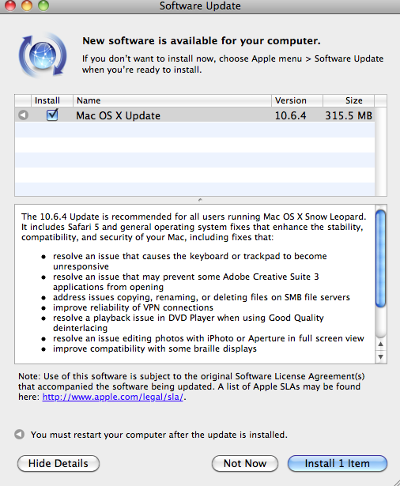Screen dimensions: 400x486
Task: Click the bullet text "improve reliability of VPN connections"
Action: tap(133, 307)
